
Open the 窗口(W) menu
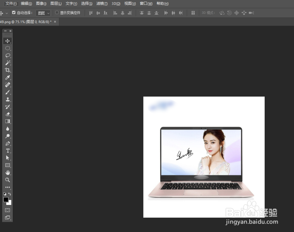click(146, 4)
